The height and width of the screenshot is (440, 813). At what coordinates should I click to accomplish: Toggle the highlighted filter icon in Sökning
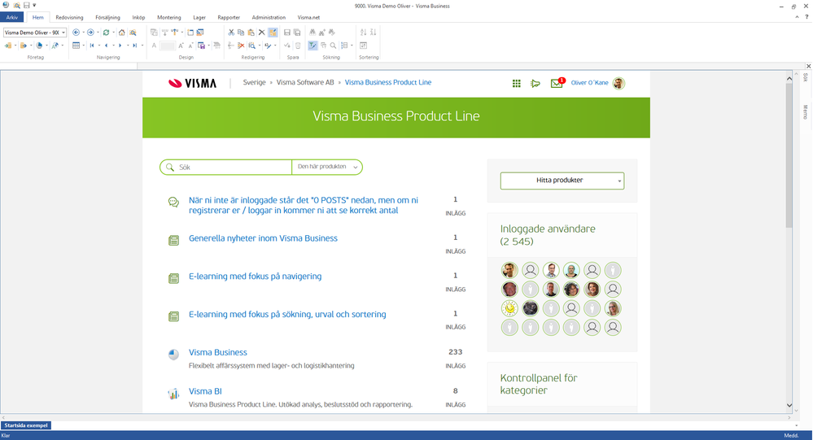313,46
